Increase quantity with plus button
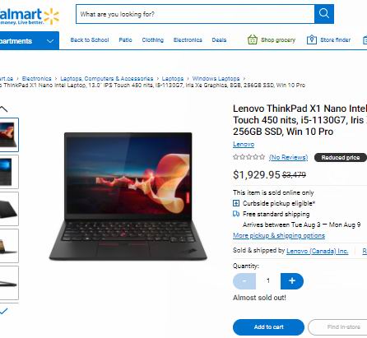 pyautogui.click(x=292, y=281)
